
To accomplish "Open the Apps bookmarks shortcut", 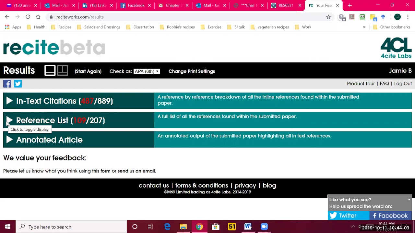I will [x=13, y=27].
